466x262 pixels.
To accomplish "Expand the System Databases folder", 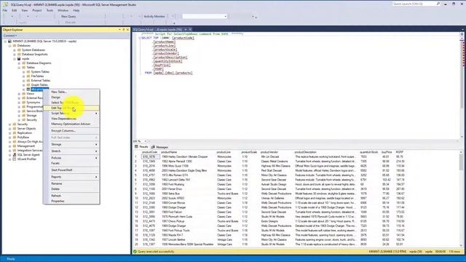I will [15, 50].
